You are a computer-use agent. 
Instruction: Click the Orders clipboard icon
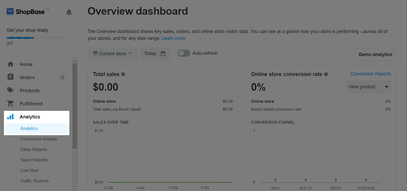[11, 77]
